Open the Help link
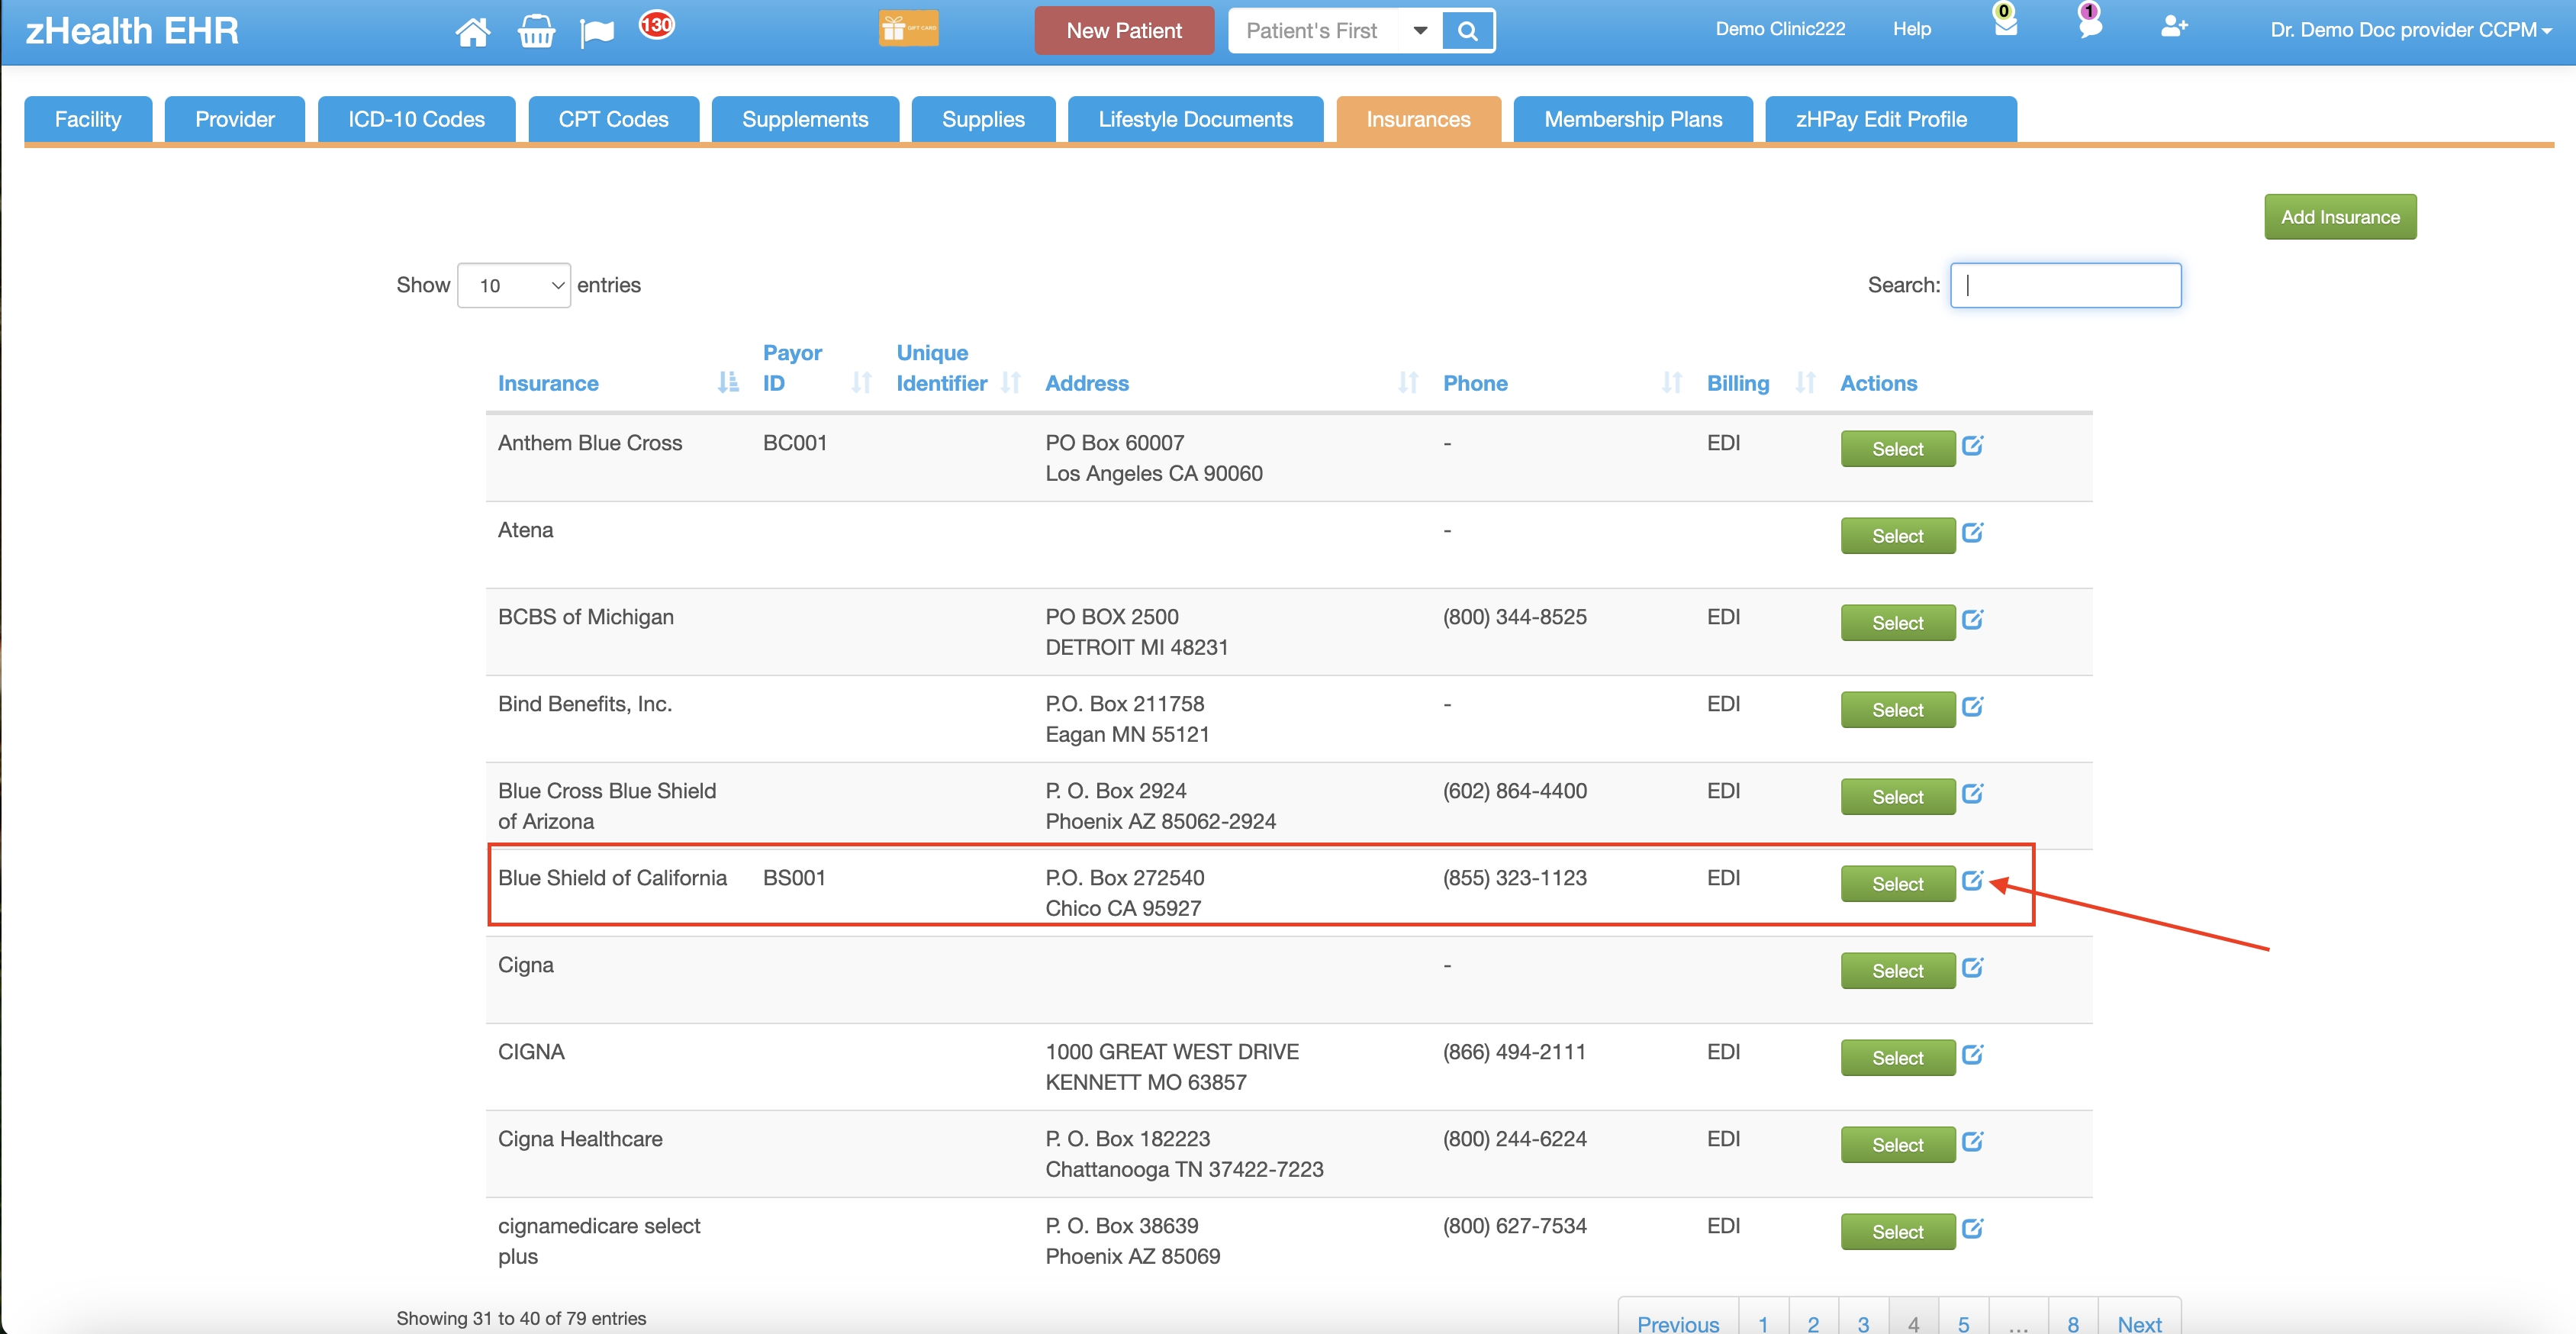The image size is (2576, 1334). (x=1911, y=29)
